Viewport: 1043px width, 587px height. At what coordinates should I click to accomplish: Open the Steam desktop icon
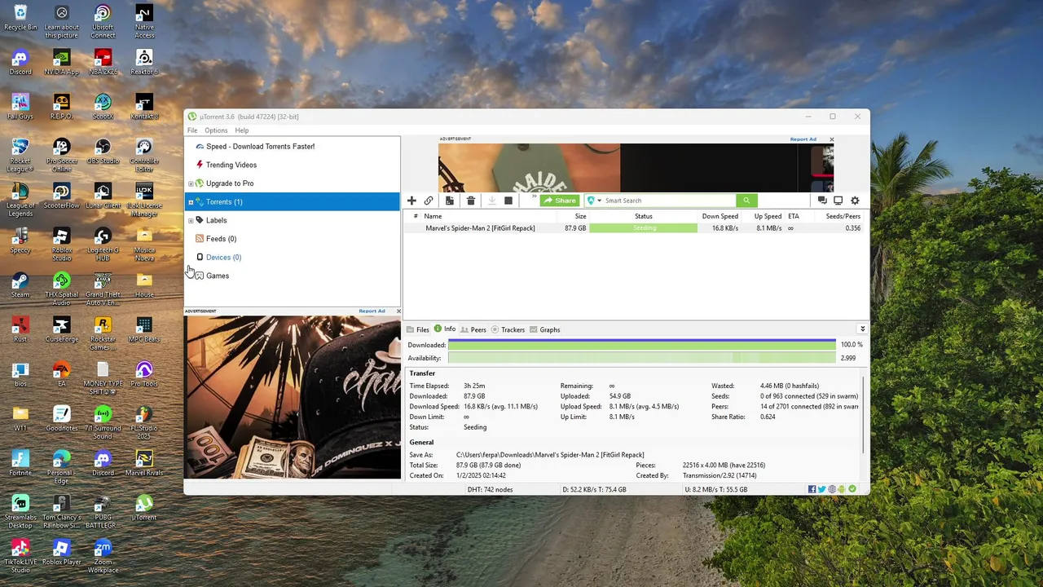[x=20, y=285]
